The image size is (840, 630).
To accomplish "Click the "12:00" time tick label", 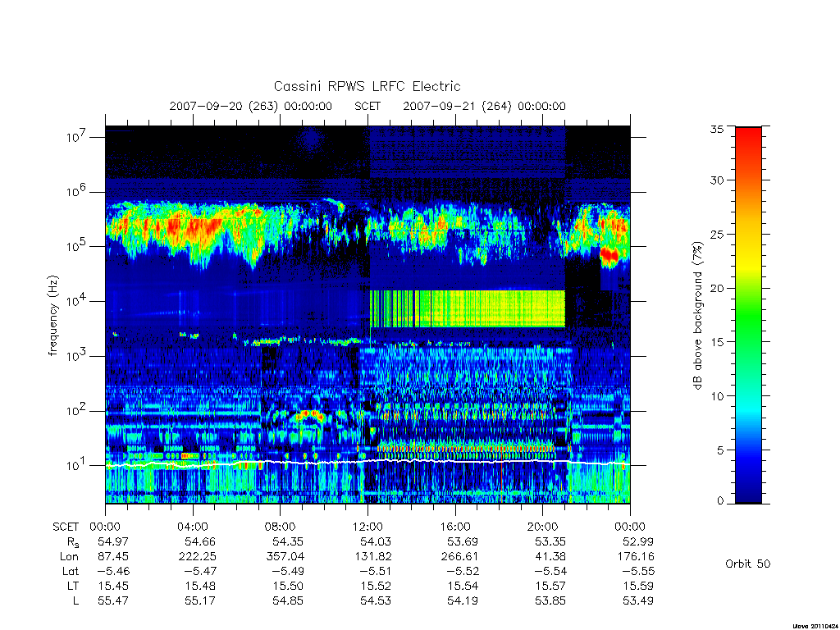I will pos(367,527).
